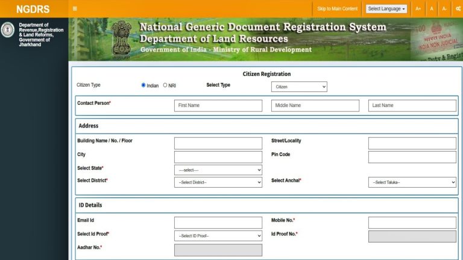The height and width of the screenshot is (260, 463).
Task: Increase font size with A+ button
Action: point(418,8)
